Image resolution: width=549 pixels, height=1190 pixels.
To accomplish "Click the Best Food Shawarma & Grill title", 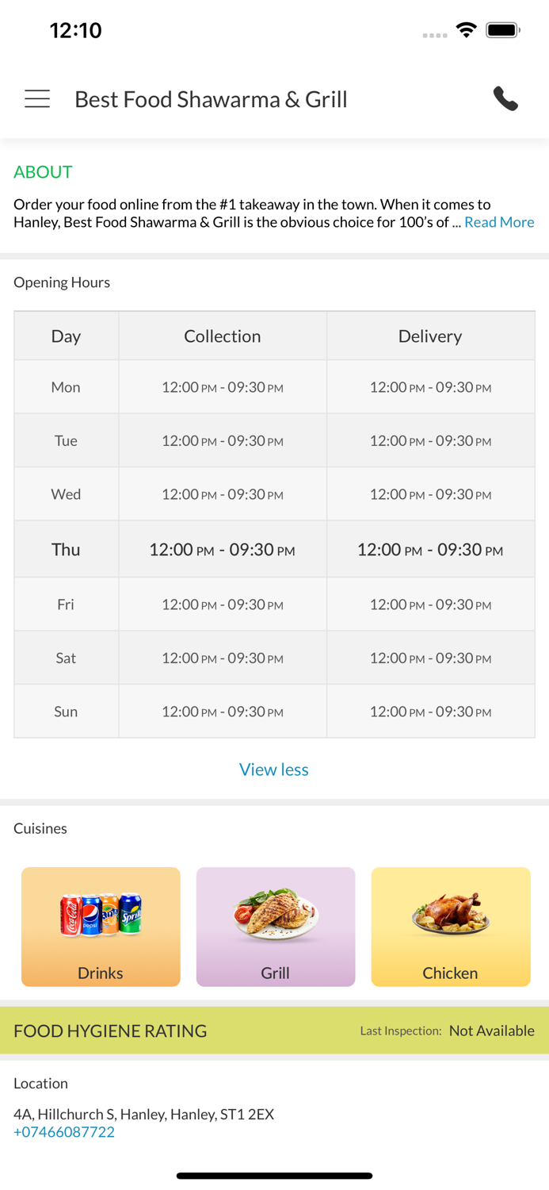I will tap(211, 99).
